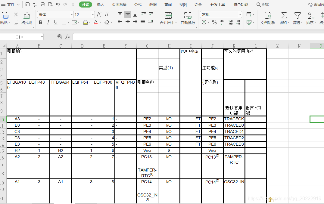Click the yellow fill color button
This screenshot has width=324, height=204.
(x=85, y=22)
